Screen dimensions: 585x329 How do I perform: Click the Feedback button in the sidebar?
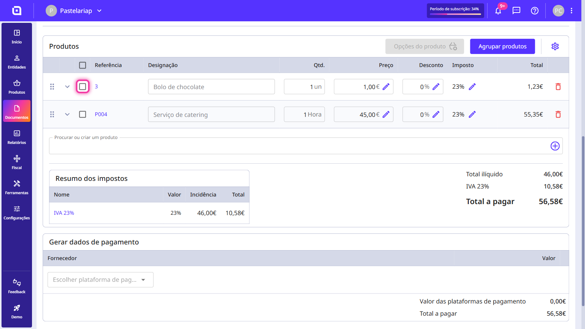click(x=17, y=287)
